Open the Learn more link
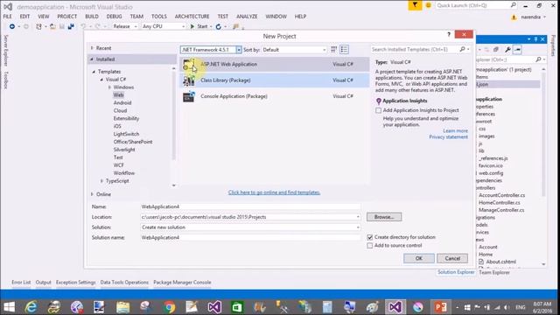This screenshot has height=315, width=560. pos(455,131)
